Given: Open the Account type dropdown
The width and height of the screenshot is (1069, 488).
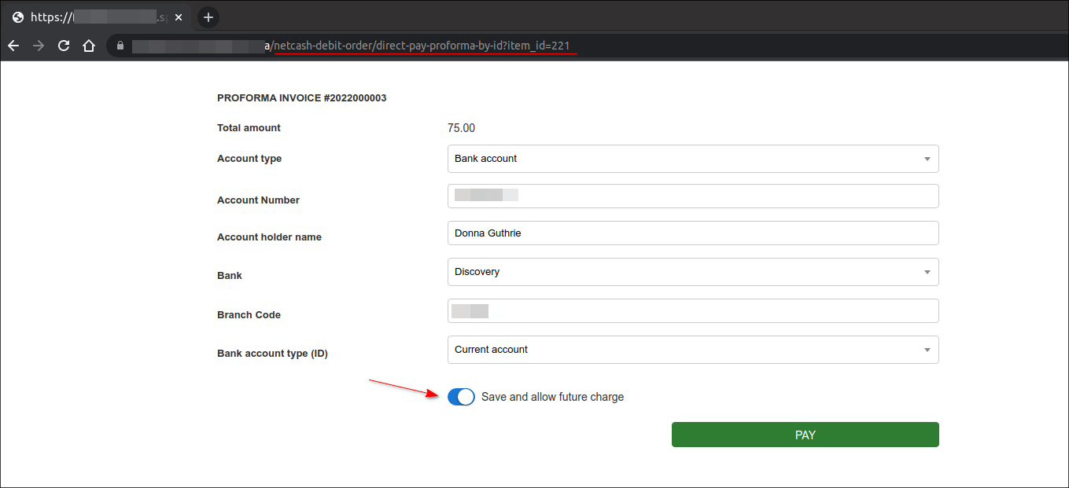Looking at the screenshot, I should (692, 159).
